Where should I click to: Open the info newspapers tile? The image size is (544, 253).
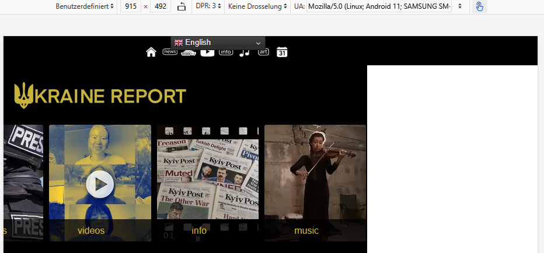tap(208, 183)
